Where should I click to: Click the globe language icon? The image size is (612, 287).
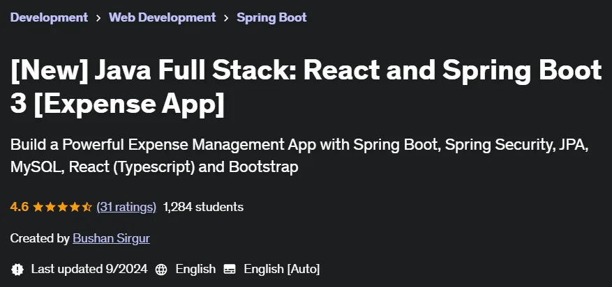tap(161, 269)
